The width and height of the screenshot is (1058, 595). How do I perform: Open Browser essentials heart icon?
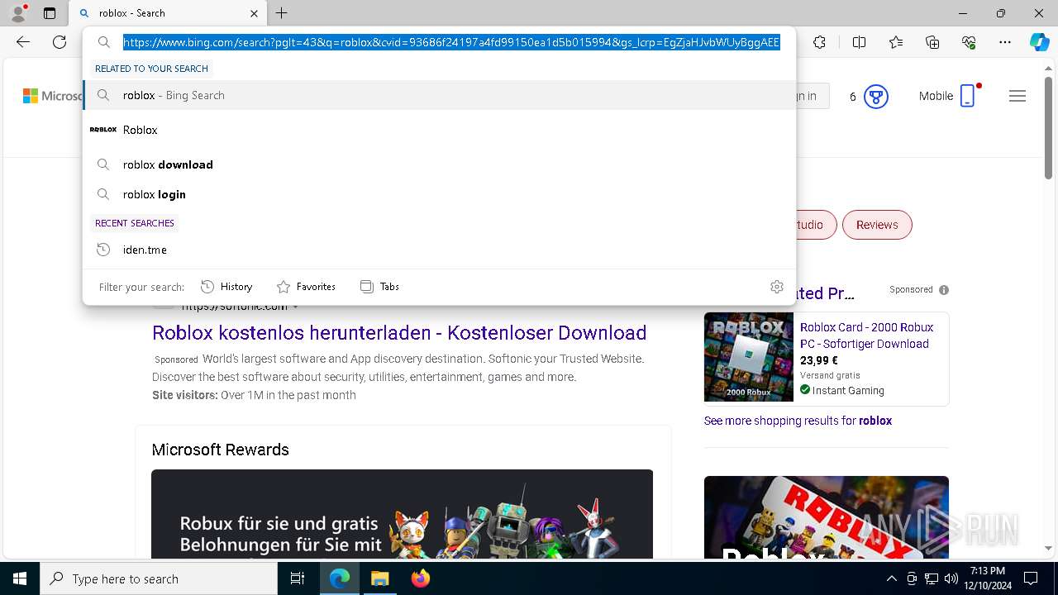[969, 42]
